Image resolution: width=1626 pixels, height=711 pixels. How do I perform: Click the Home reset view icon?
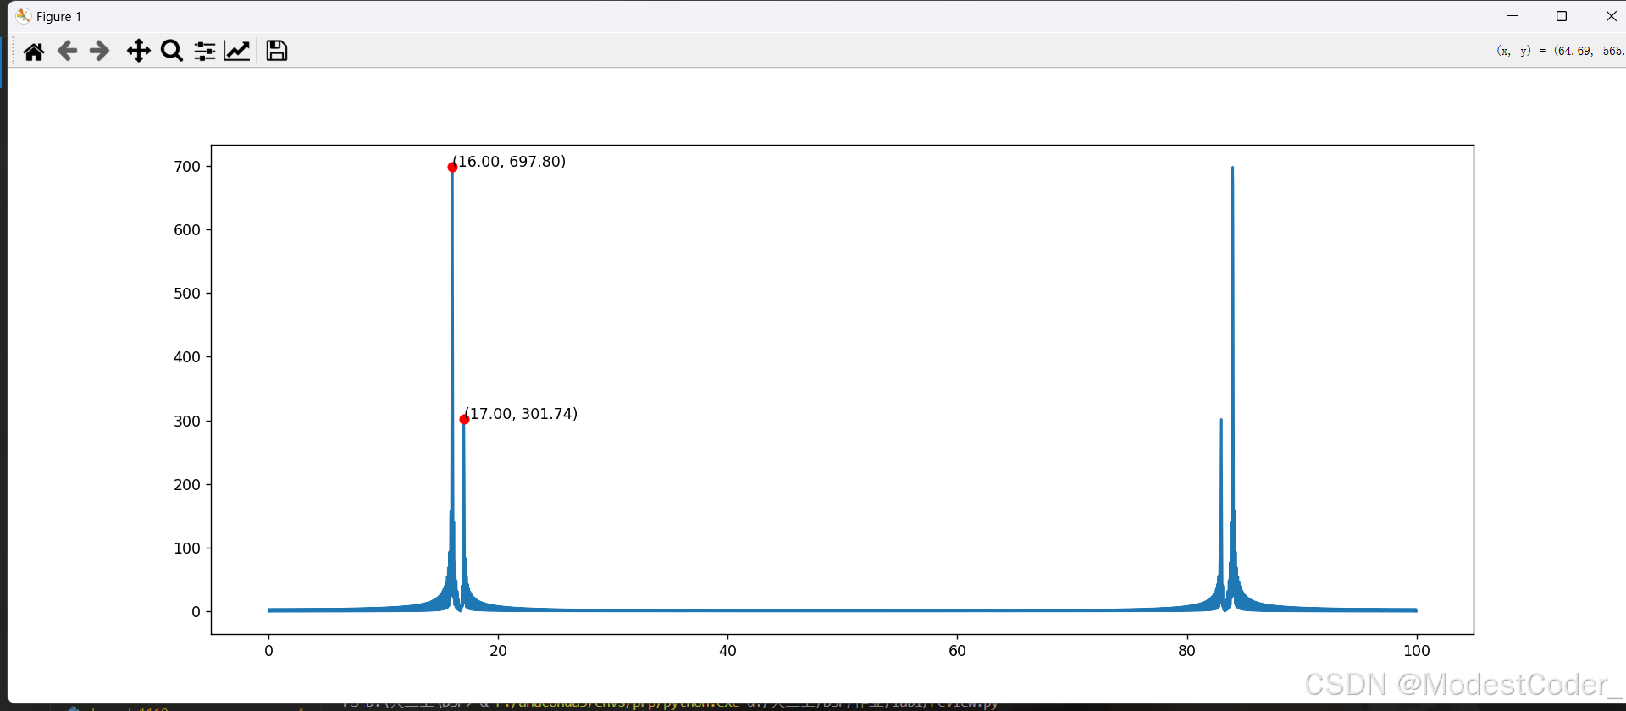click(34, 52)
